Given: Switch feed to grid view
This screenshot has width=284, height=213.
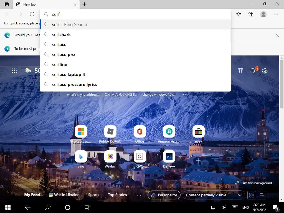Looking at the screenshot, I should pos(252,195).
